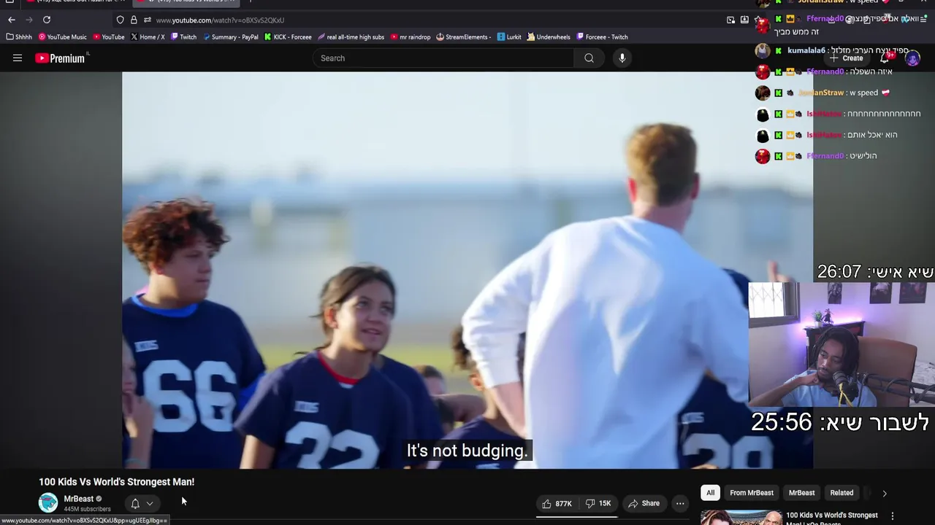
Task: Expand the subscription notification dropdown chevron
Action: 150,503
